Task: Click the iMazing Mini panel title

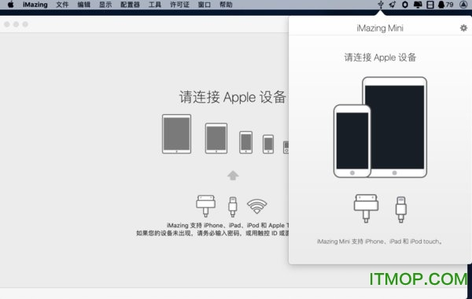Action: pos(380,28)
